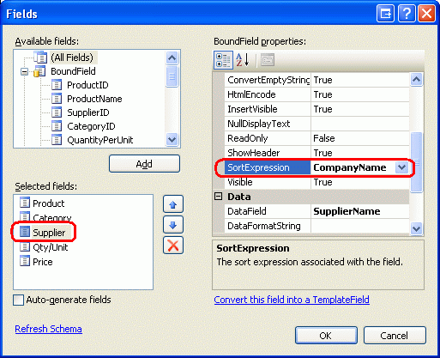
Task: Click the Product icon in Selected fields
Action: coord(25,203)
